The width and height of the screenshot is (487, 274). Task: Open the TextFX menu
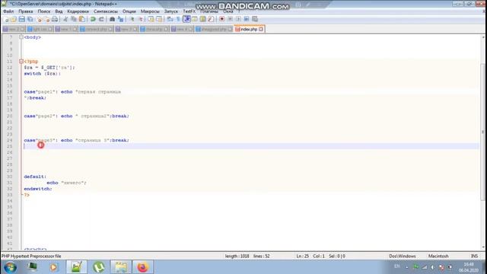tap(189, 11)
